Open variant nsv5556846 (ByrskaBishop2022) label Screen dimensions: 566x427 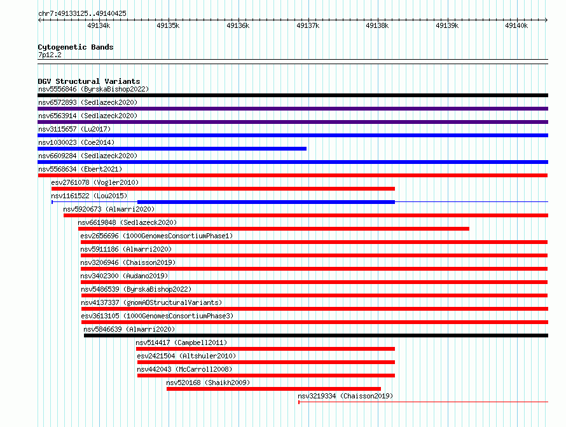(x=93, y=89)
